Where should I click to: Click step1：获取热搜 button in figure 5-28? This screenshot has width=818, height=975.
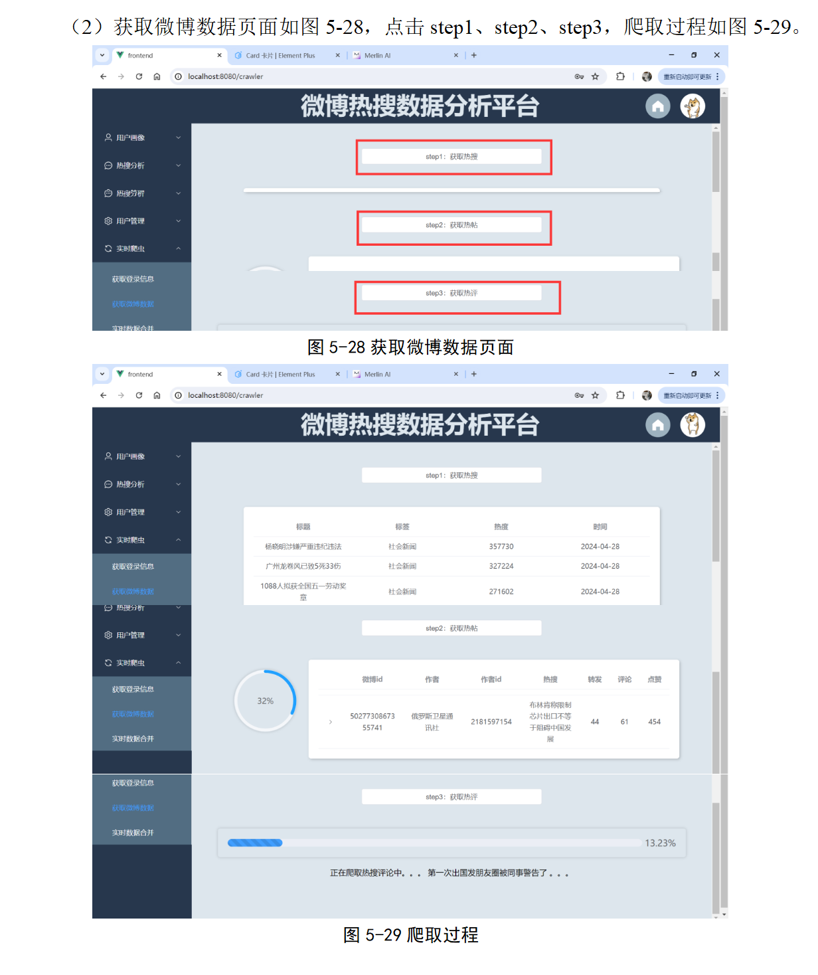coord(451,157)
